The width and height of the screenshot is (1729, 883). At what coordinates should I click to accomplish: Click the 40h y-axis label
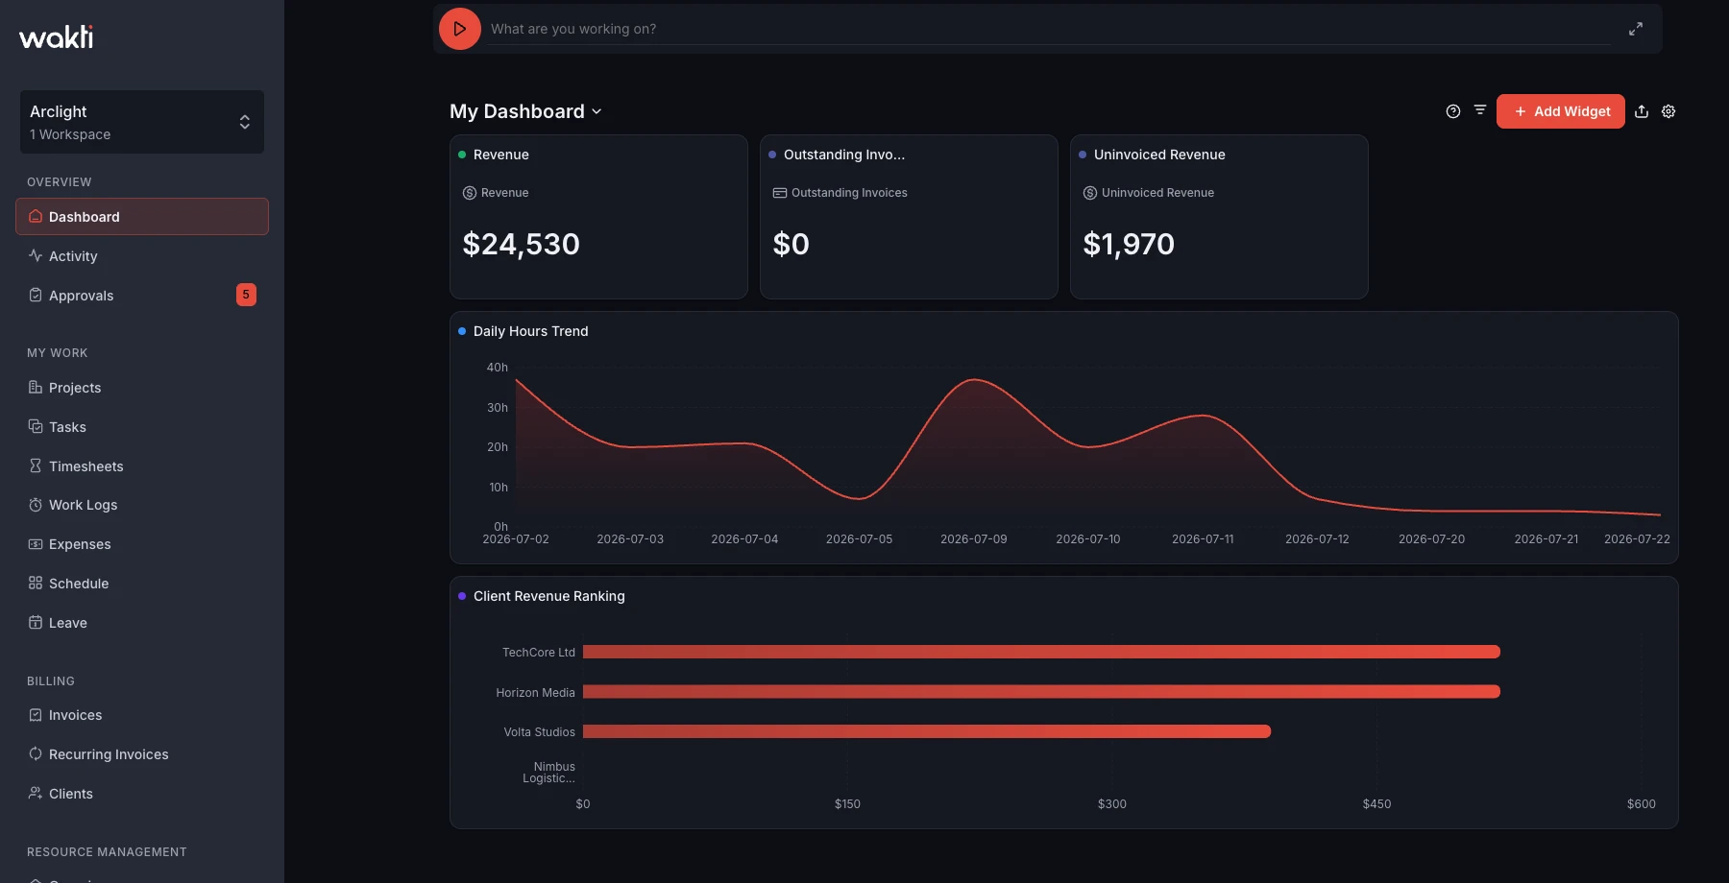[x=498, y=368]
